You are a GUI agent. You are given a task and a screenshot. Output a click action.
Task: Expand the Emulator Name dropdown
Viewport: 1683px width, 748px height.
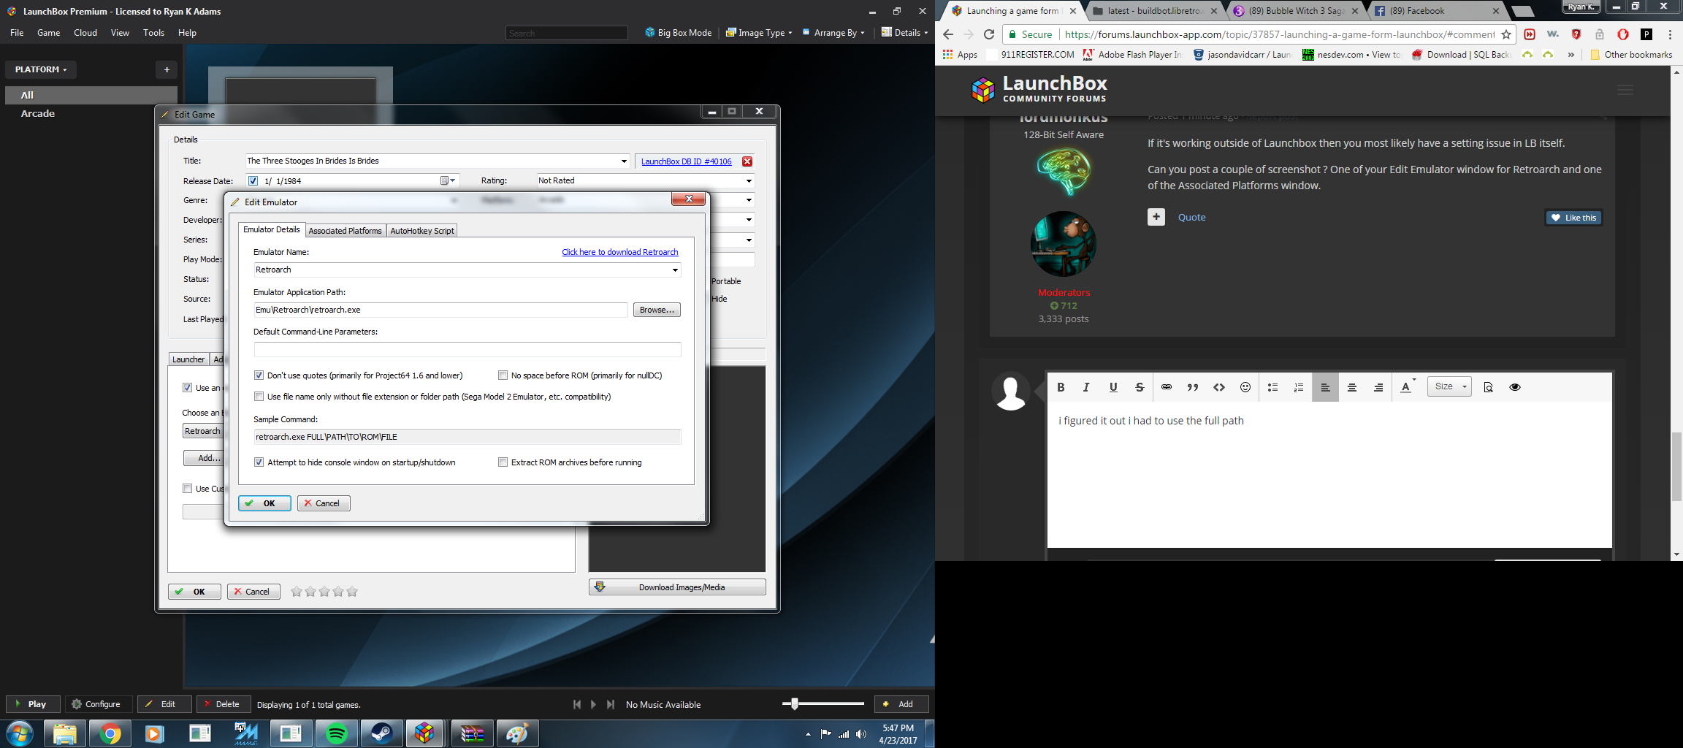(675, 270)
